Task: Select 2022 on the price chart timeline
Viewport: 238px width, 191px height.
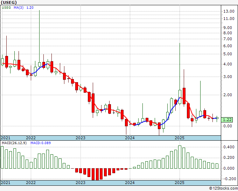Action: [x=31, y=138]
